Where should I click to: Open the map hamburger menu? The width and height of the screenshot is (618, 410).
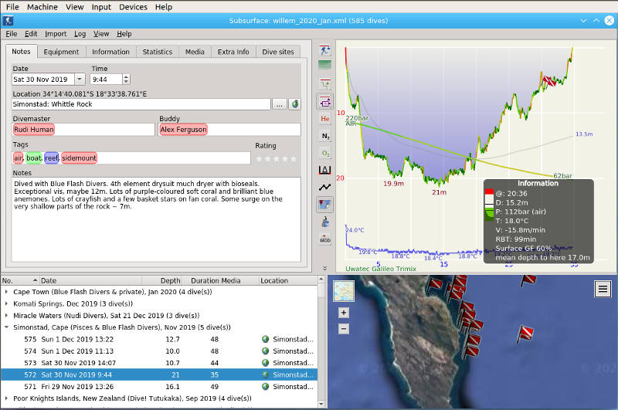point(603,289)
